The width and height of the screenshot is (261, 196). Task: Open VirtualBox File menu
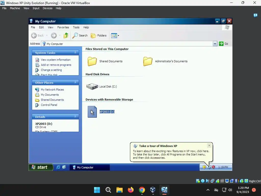(x=4, y=8)
